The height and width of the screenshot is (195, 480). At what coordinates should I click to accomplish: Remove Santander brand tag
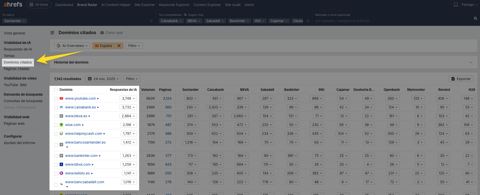point(24,21)
